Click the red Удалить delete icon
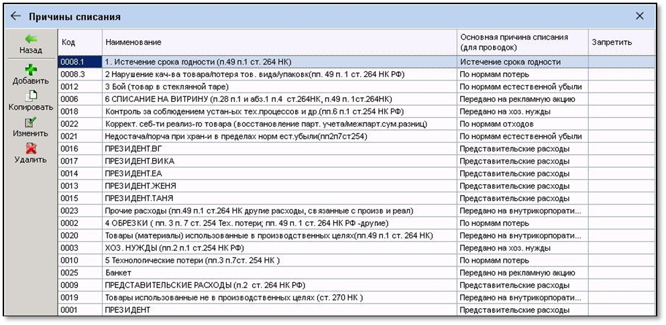666x325 pixels. click(x=31, y=148)
